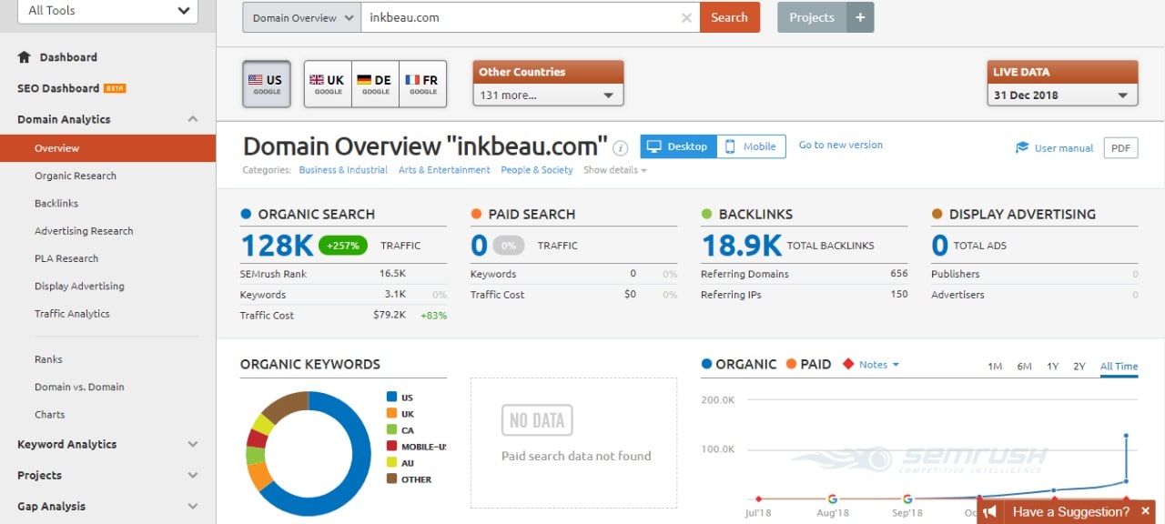
Task: Click the orange Search button
Action: click(x=729, y=17)
